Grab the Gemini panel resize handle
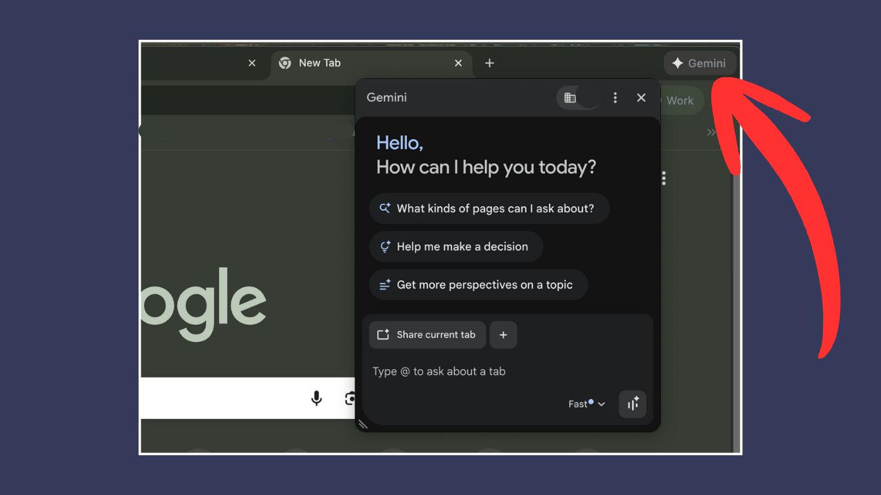 [363, 424]
